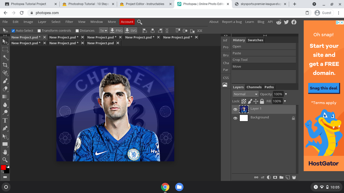Select the Rectangle Select marquee tool

[x=5, y=49]
